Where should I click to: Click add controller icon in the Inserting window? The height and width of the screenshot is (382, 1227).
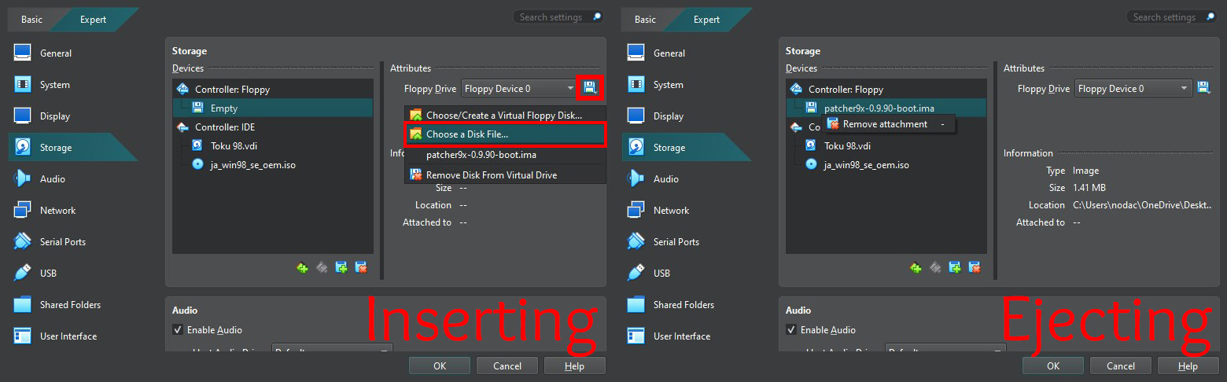pos(302,267)
